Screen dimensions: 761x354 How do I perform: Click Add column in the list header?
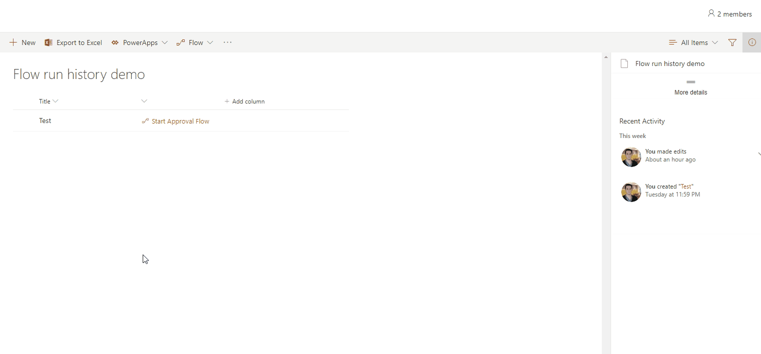click(245, 101)
